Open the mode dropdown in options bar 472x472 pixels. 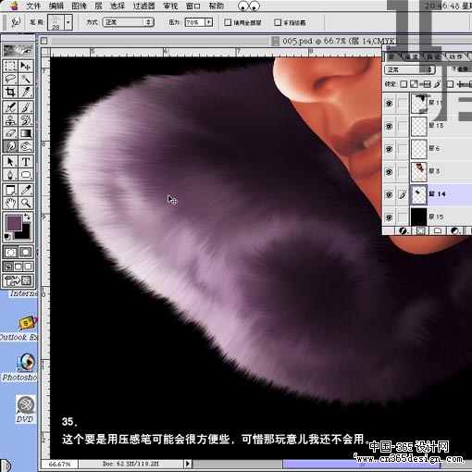(x=128, y=22)
